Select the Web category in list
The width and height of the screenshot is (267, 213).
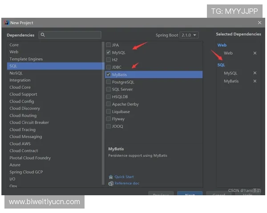54,52
